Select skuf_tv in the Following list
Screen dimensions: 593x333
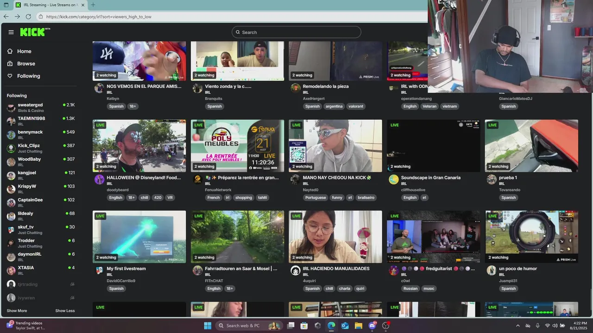coord(41,229)
